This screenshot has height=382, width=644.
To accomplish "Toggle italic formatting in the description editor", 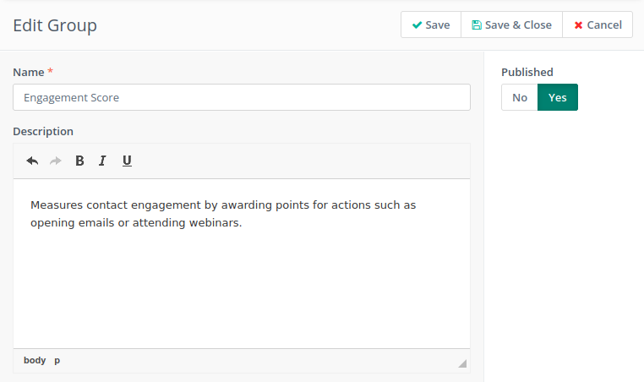I will click(x=102, y=161).
